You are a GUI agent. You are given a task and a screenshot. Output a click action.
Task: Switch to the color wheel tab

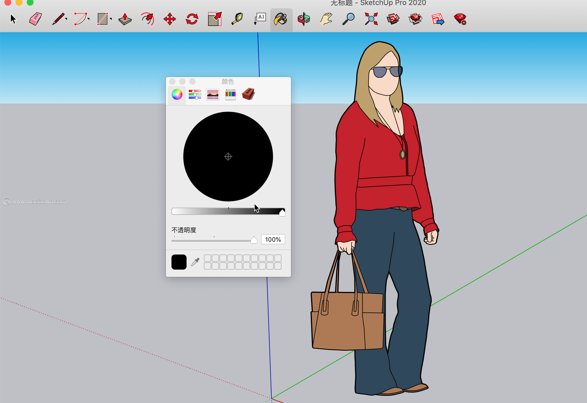click(177, 95)
